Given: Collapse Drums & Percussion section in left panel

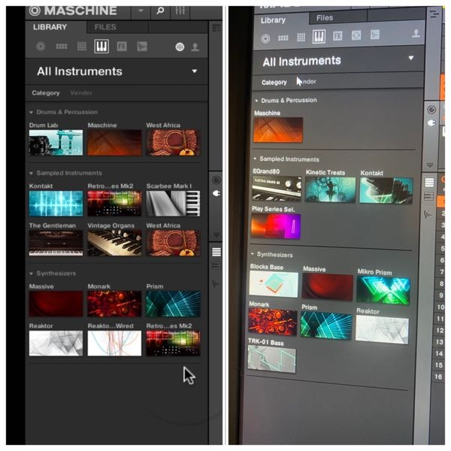Looking at the screenshot, I should (31, 112).
